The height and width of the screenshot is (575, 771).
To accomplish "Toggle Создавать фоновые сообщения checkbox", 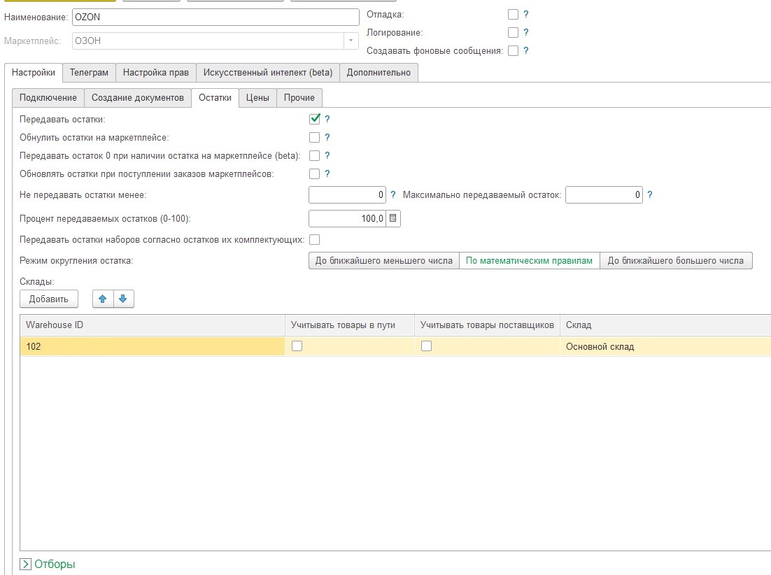I will point(513,50).
